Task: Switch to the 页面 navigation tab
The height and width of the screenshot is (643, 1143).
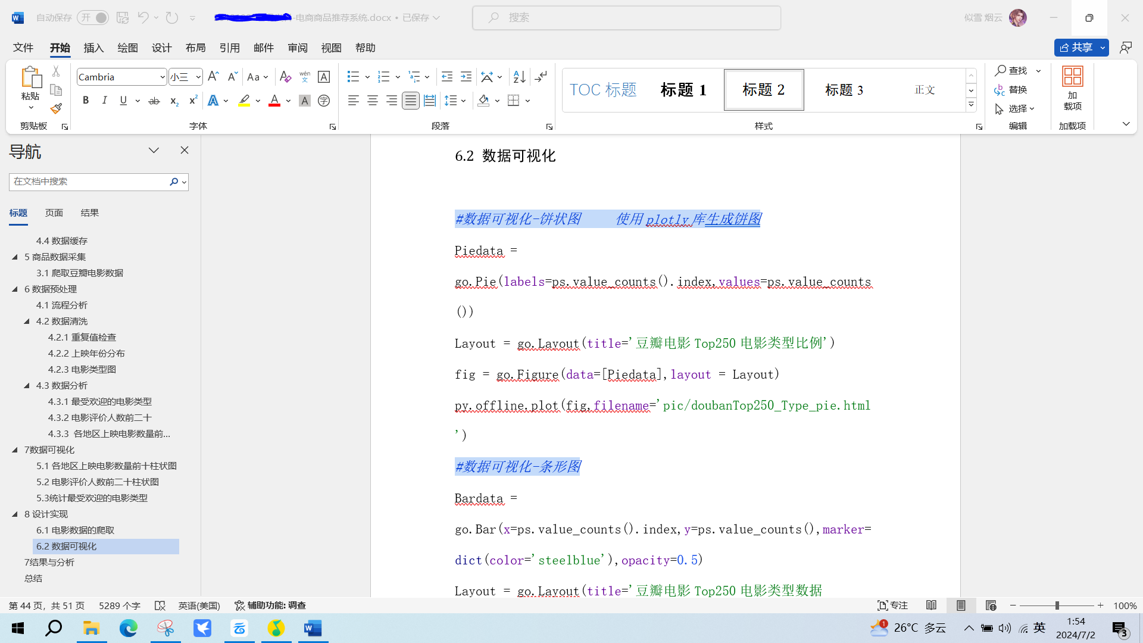Action: [54, 213]
